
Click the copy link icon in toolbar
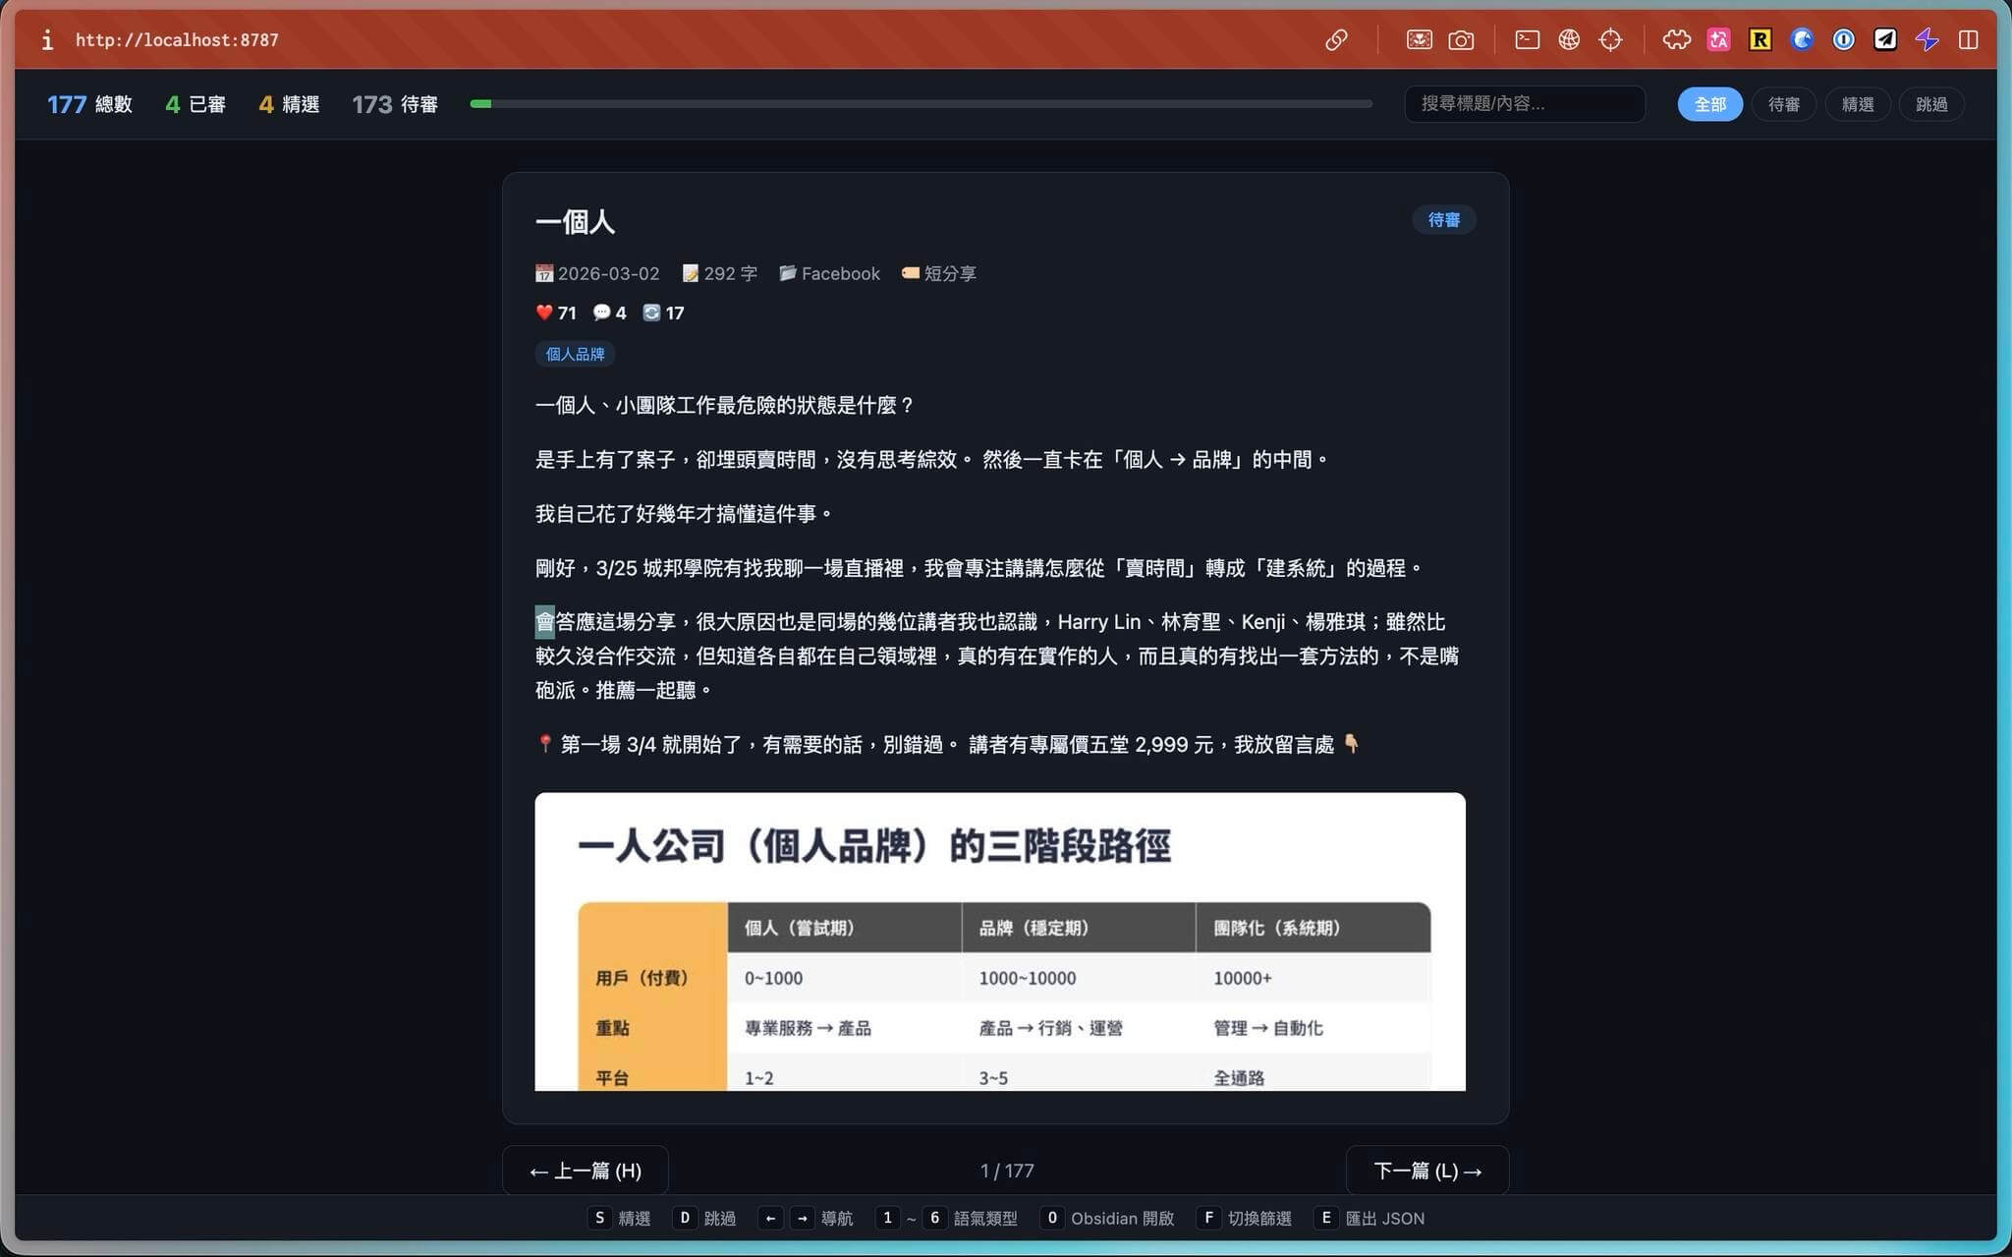click(1336, 40)
